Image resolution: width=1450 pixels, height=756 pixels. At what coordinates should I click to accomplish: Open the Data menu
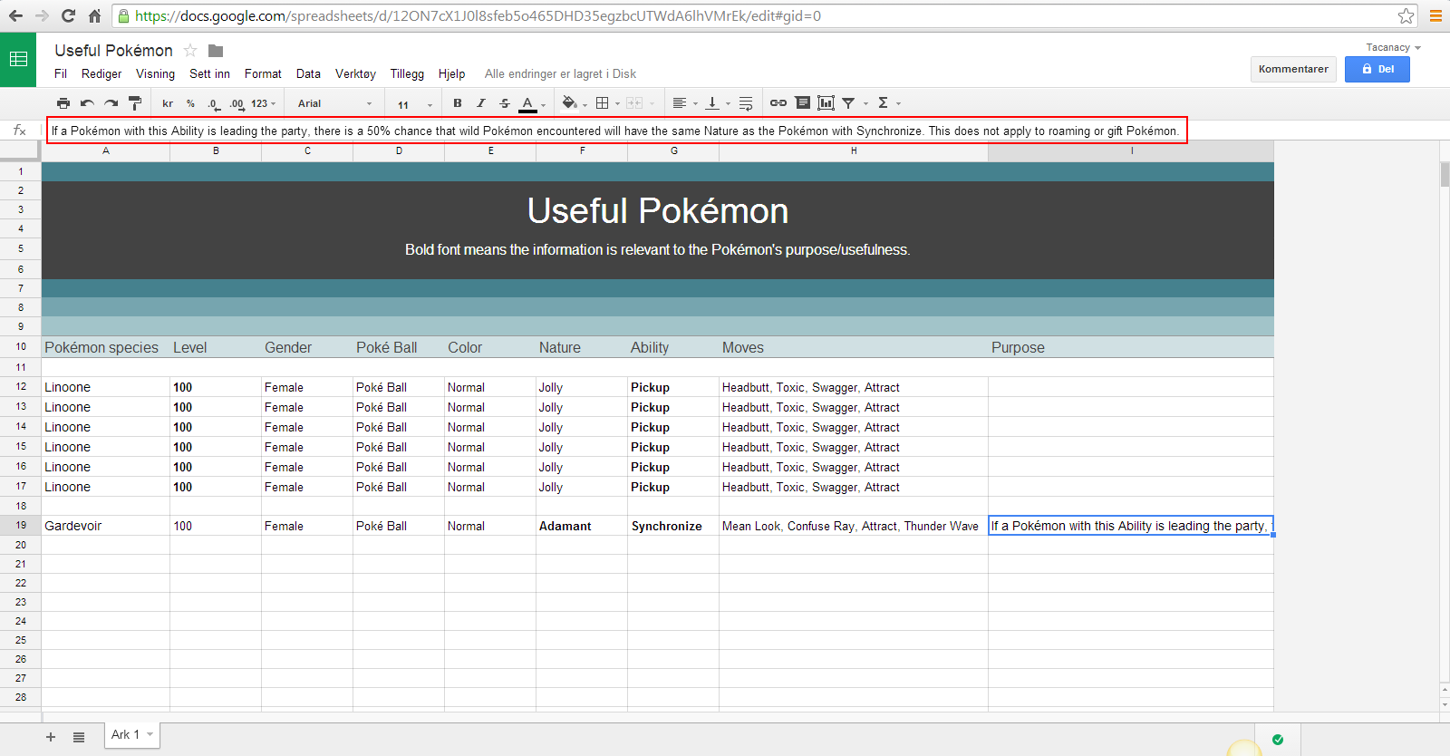pyautogui.click(x=308, y=73)
